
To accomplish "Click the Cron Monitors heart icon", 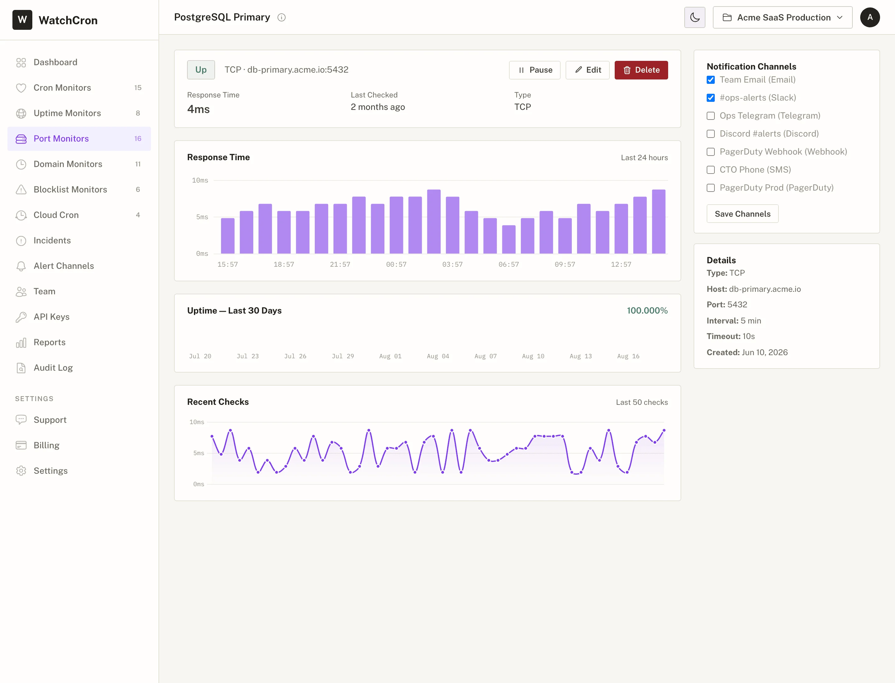I will (21, 88).
